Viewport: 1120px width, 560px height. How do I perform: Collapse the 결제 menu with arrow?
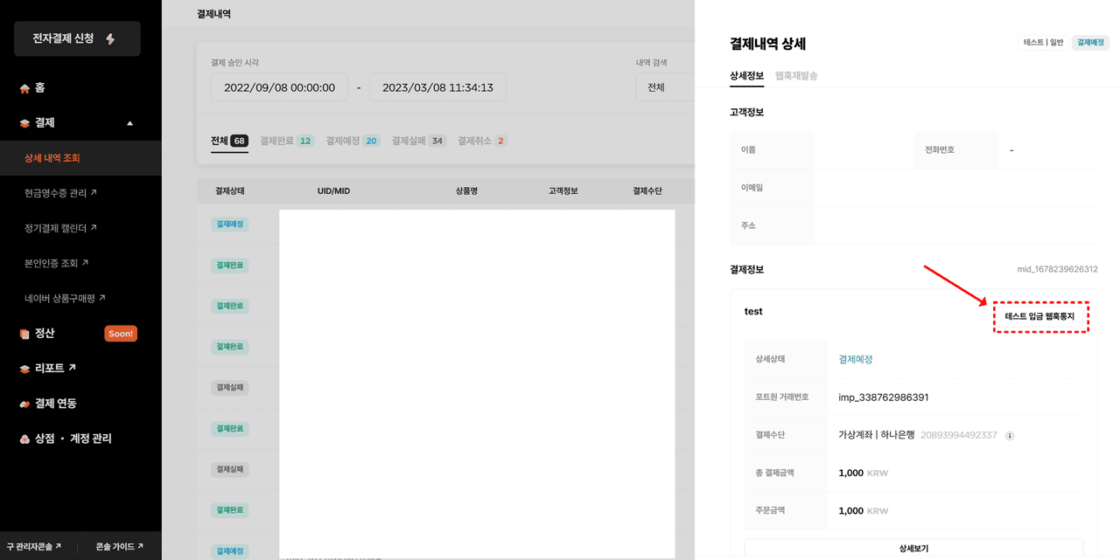click(130, 123)
